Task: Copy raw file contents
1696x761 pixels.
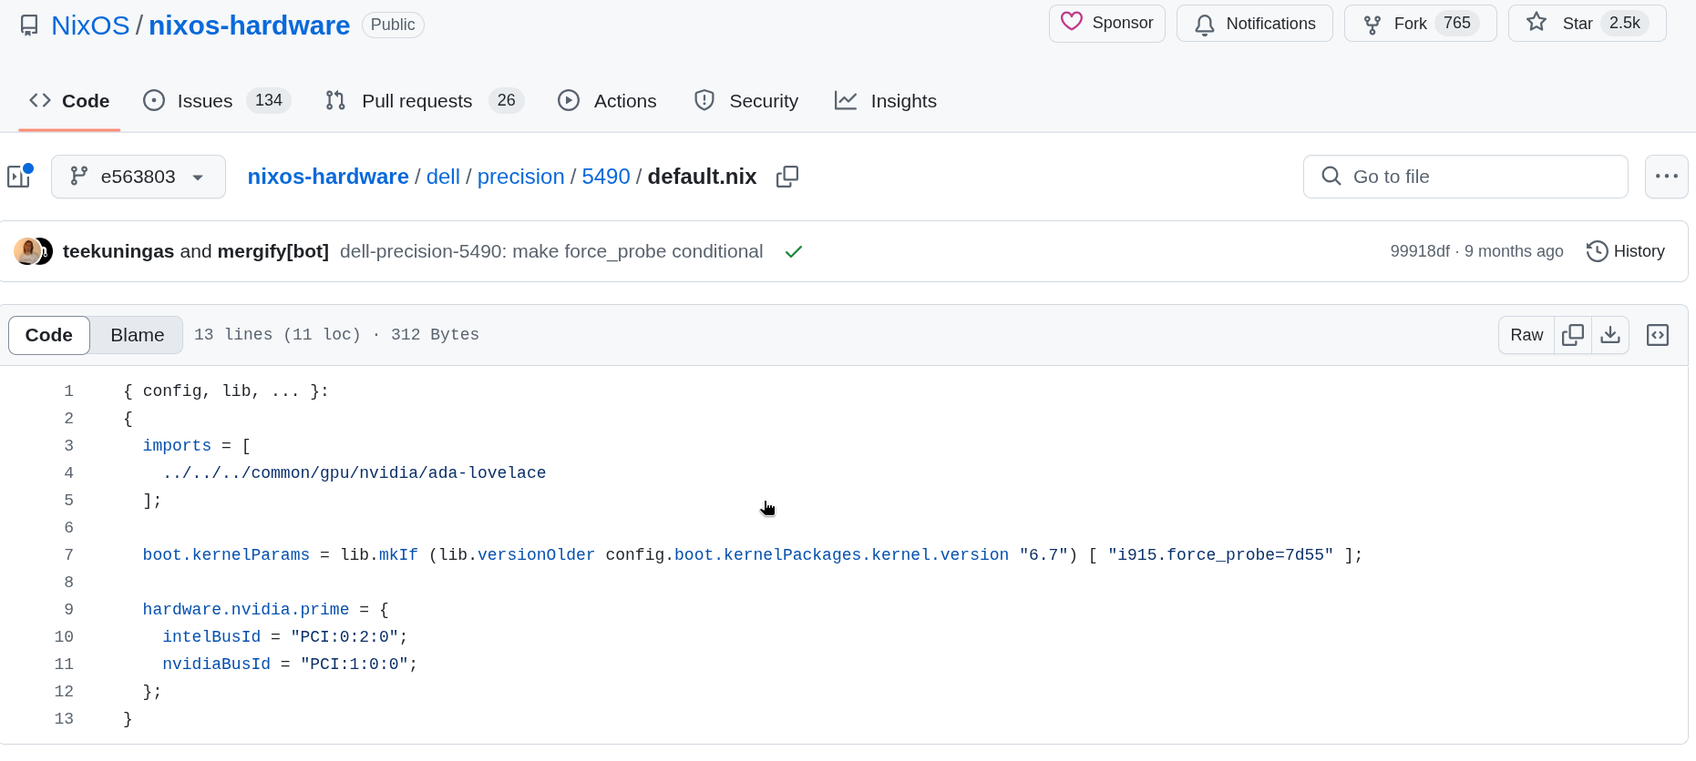Action: click(1572, 335)
